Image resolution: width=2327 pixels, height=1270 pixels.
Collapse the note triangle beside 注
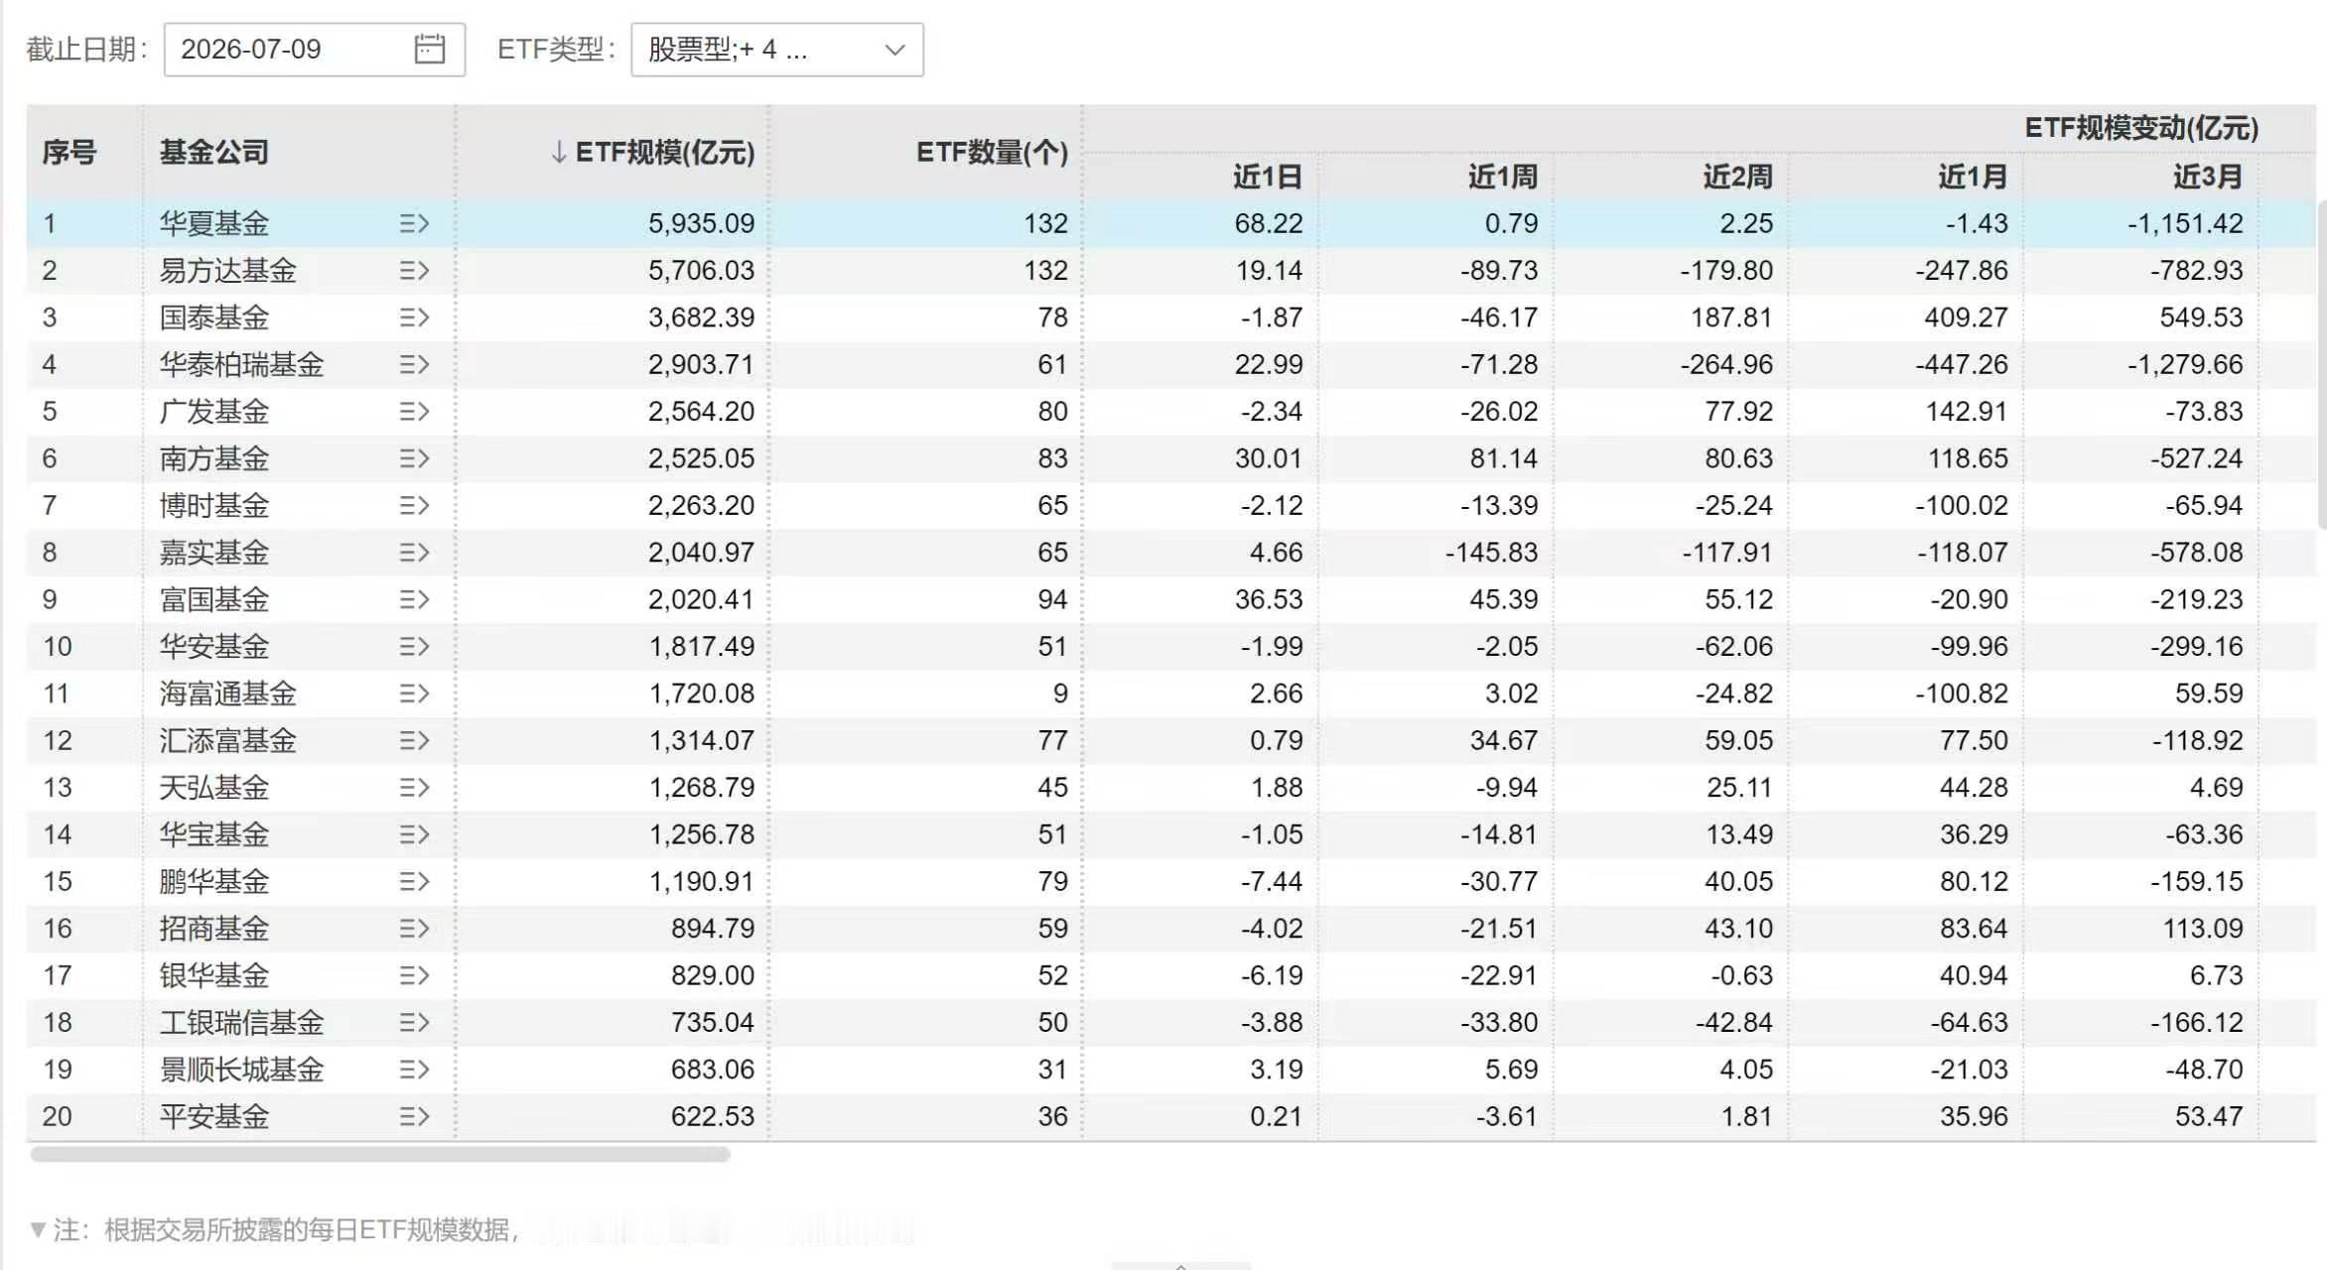tap(38, 1230)
